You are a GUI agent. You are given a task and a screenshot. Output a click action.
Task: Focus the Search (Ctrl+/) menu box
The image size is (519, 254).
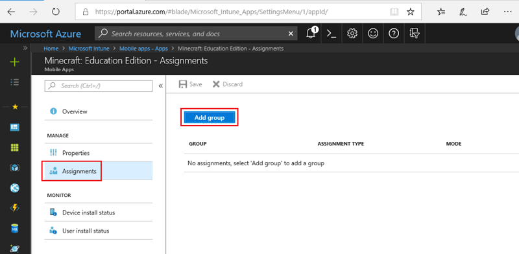(x=99, y=86)
